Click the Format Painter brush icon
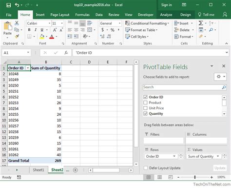The width and height of the screenshot is (231, 188). coord(17,37)
